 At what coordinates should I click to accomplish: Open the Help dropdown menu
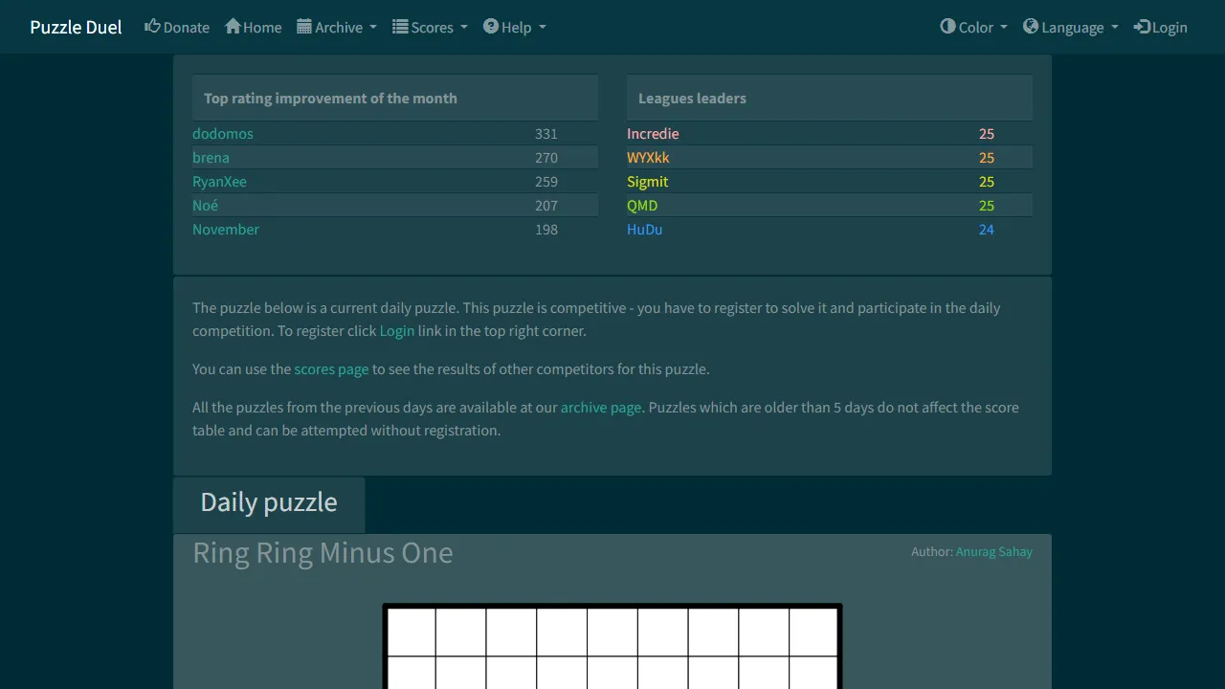coord(515,27)
